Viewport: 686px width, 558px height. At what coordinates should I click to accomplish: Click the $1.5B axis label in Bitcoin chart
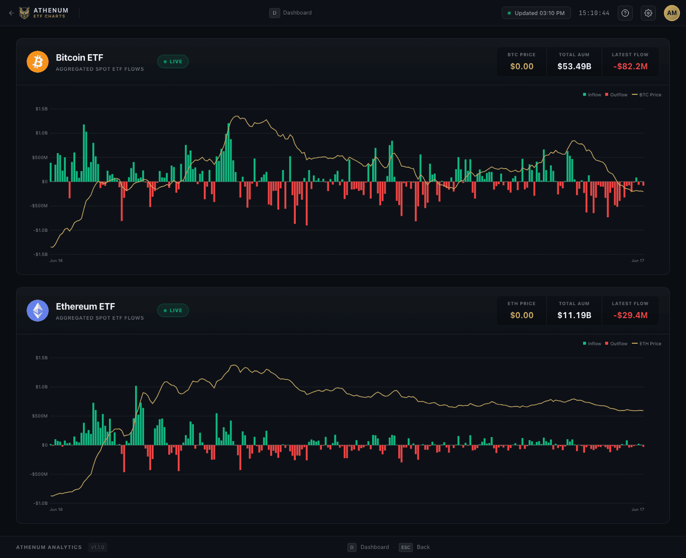42,109
